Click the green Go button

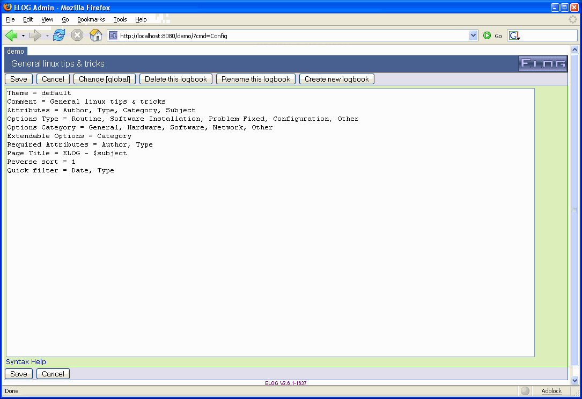click(x=492, y=35)
